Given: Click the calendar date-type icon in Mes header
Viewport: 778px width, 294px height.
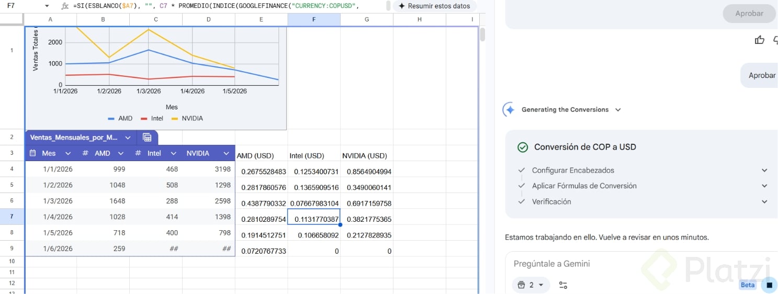Looking at the screenshot, I should (x=32, y=153).
